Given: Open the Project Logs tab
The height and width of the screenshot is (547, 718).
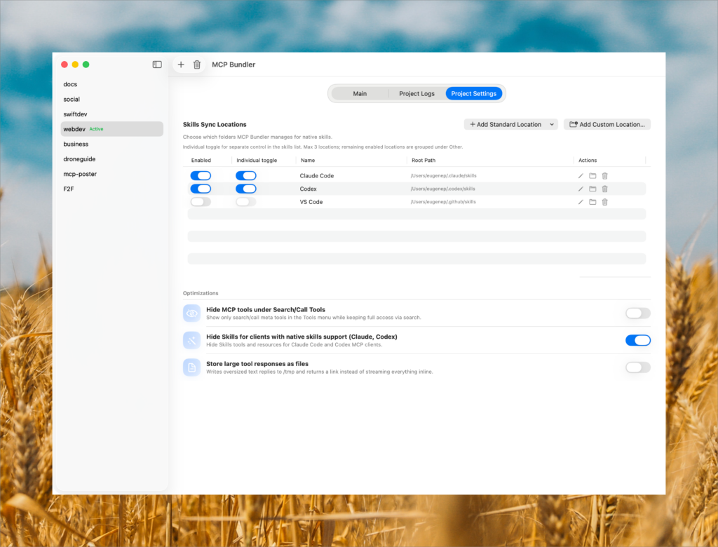Looking at the screenshot, I should tap(416, 94).
